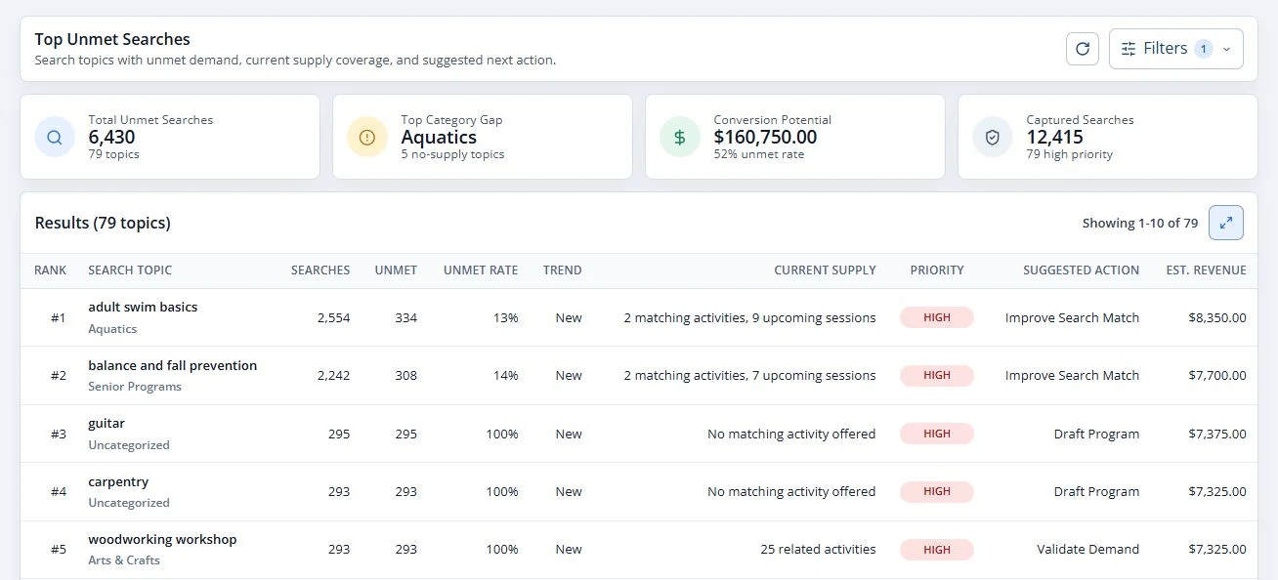Sort by the UNMET column header
Viewport: 1278px width, 580px height.
tap(396, 270)
